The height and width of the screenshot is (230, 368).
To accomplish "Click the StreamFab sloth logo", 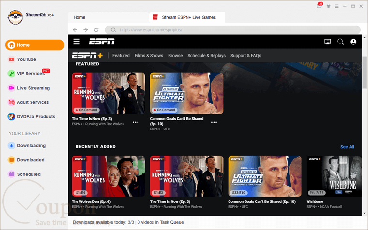I will point(15,17).
